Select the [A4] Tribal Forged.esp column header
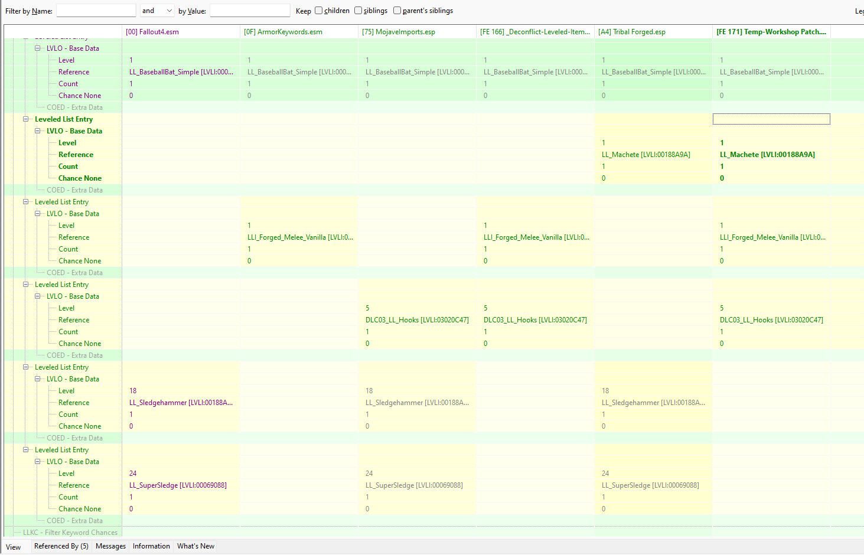Screen dimensions: 864x555 653,32
